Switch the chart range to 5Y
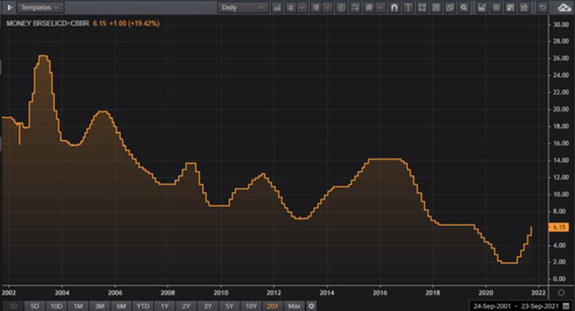Viewport: 575px width, 311px height. pos(228,306)
